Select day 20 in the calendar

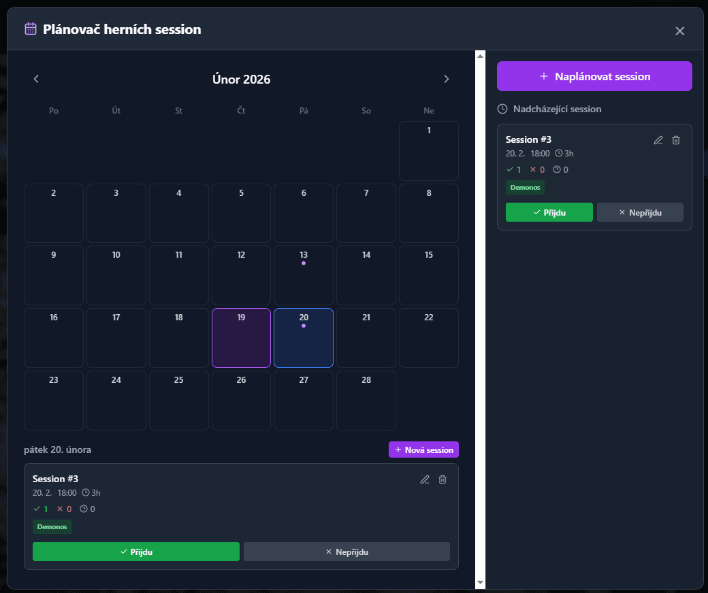point(304,338)
